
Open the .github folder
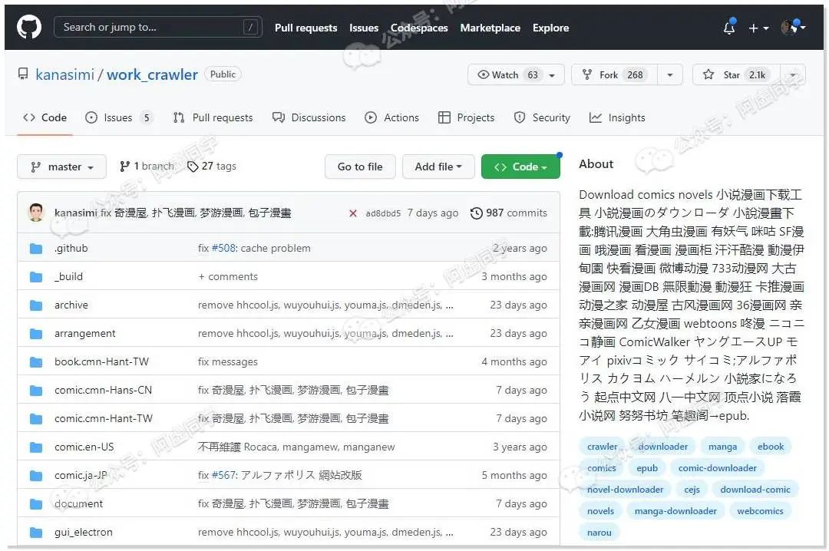click(x=71, y=248)
